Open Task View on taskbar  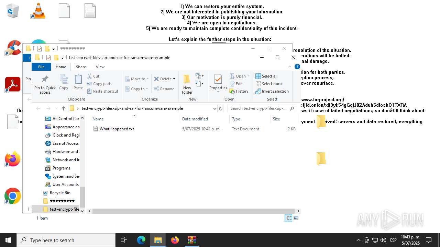pyautogui.click(x=124, y=240)
